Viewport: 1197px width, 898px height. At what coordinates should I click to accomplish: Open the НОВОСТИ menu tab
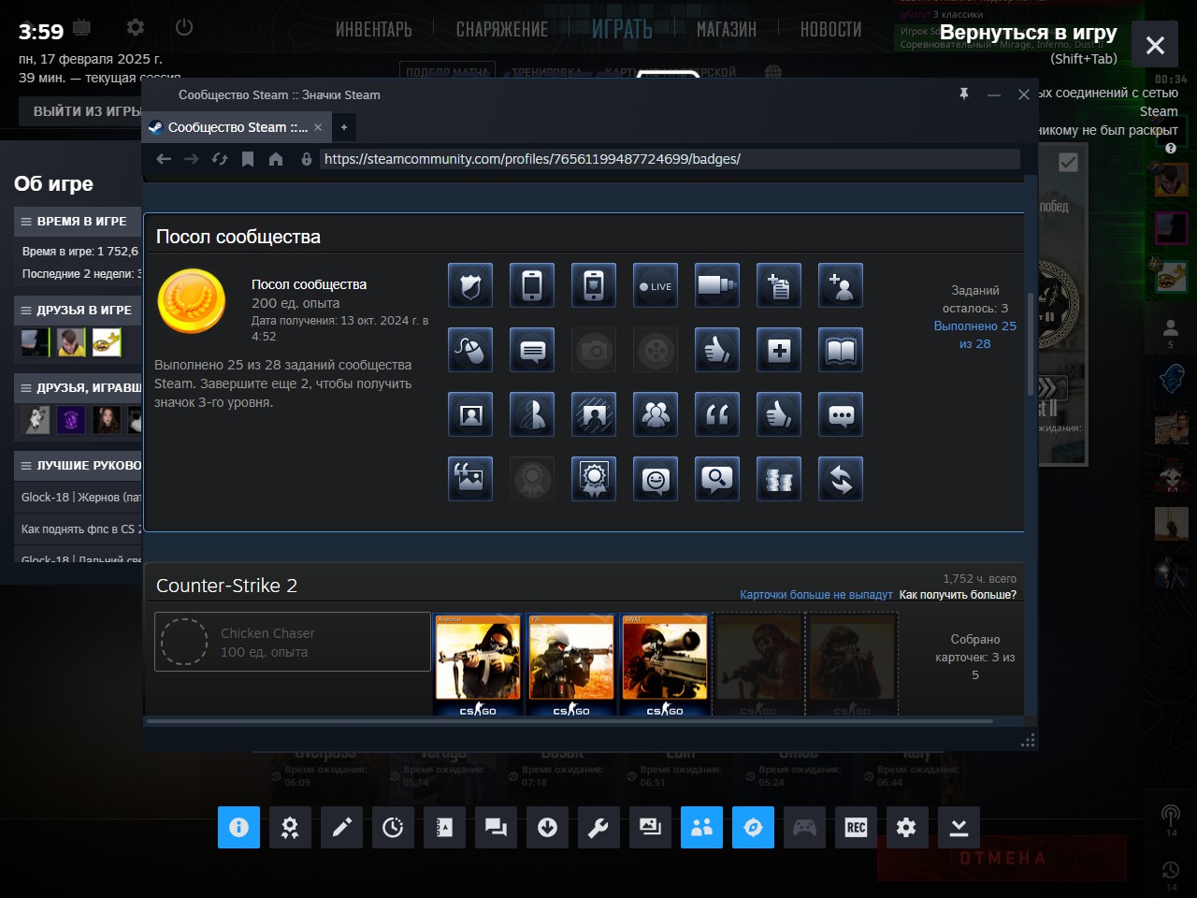click(831, 29)
